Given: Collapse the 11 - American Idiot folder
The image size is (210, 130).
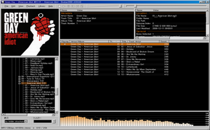Looking at the screenshot, I should click(19, 83).
